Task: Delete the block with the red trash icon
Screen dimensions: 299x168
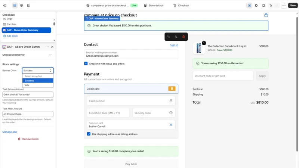Action: point(184,37)
